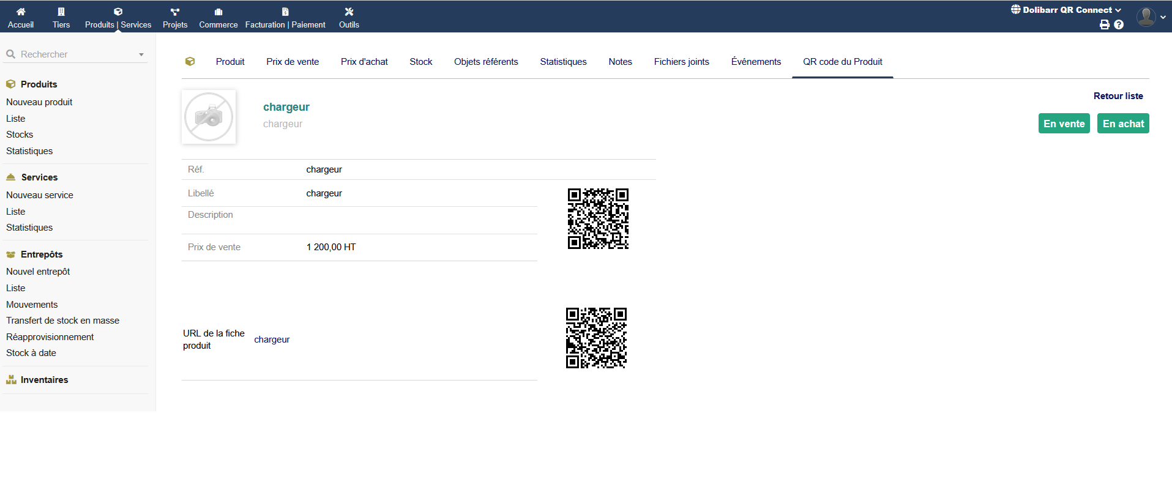Open the Outils tools icon
The image size is (1172, 479).
coord(349,12)
